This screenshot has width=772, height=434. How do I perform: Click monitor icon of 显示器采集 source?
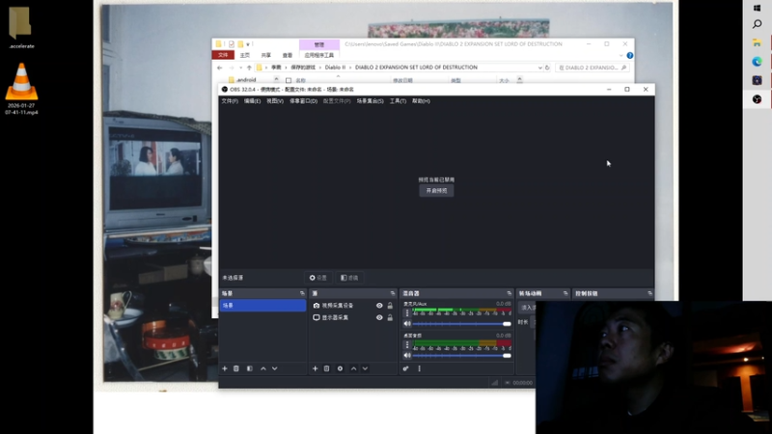point(317,317)
